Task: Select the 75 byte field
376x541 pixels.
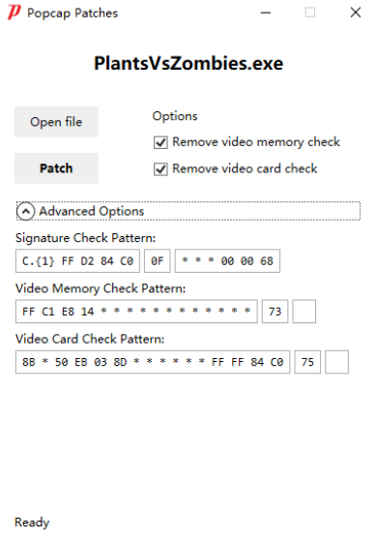Action: click(307, 362)
